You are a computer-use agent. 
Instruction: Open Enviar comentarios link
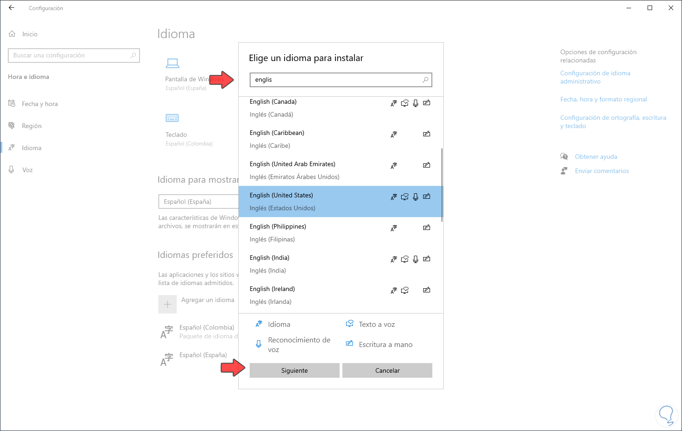point(602,171)
